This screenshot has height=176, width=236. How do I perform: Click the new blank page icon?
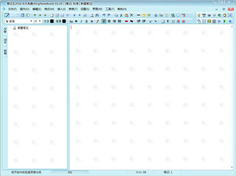click(x=52, y=15)
